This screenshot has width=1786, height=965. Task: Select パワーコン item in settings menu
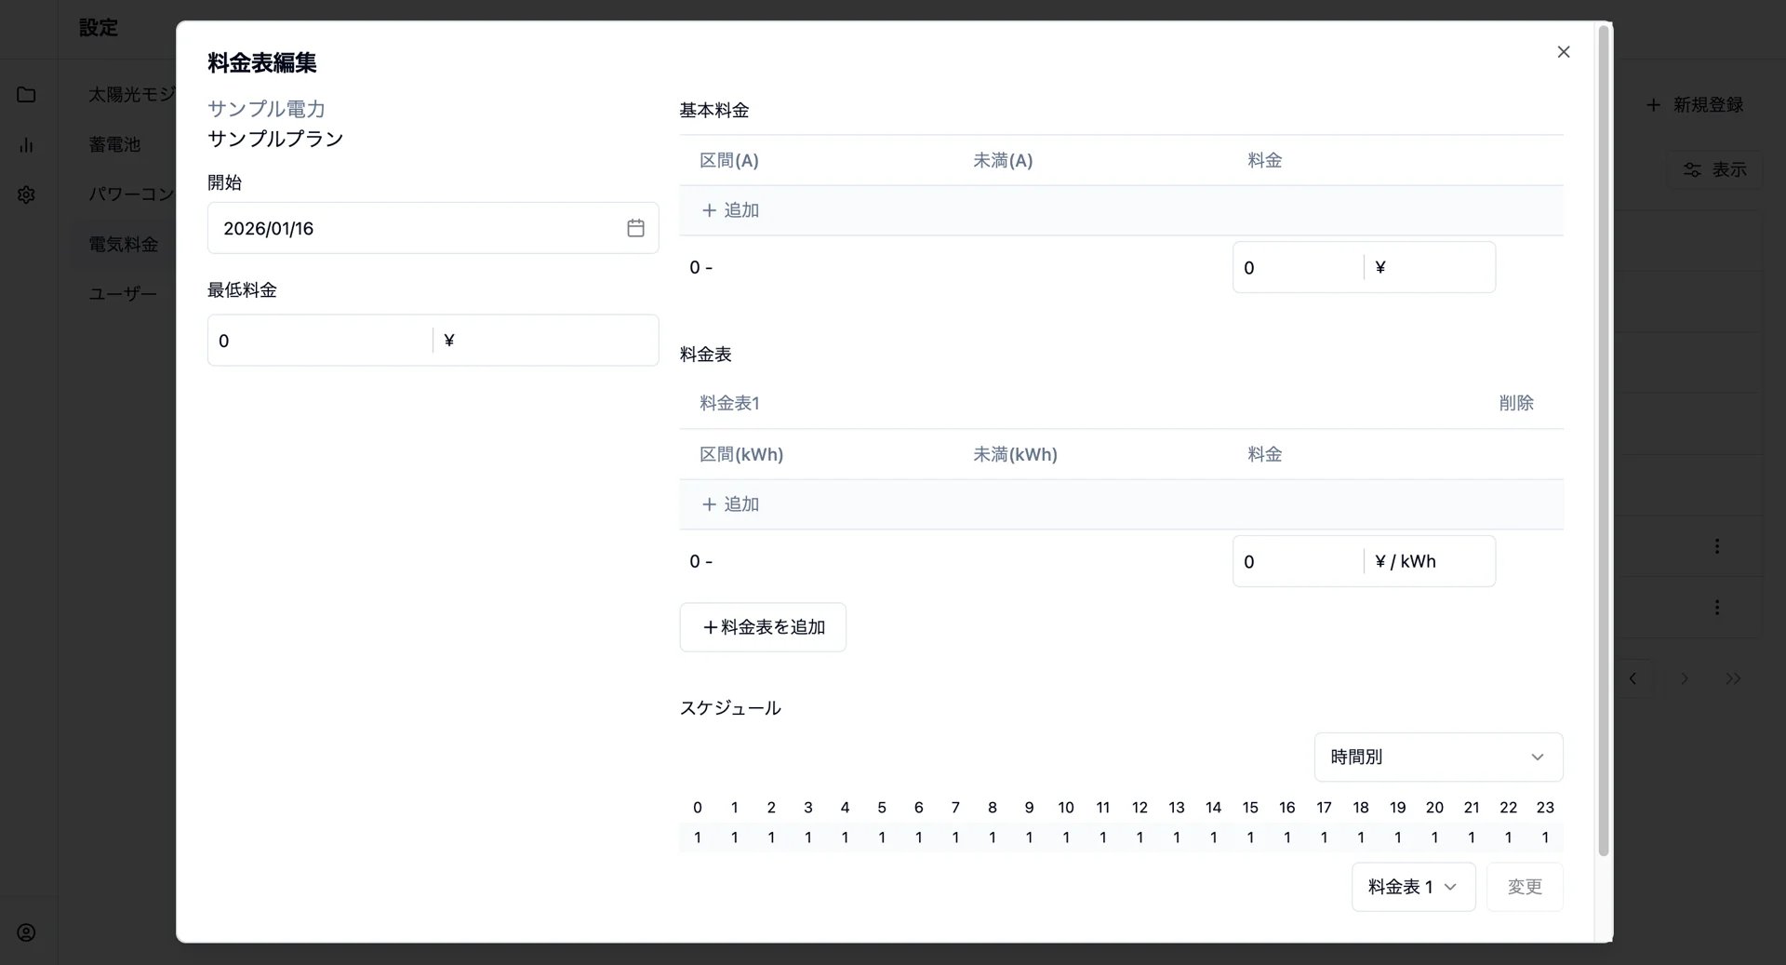pyautogui.click(x=130, y=194)
